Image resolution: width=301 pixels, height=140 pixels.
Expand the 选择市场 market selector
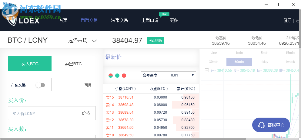(x=82, y=41)
